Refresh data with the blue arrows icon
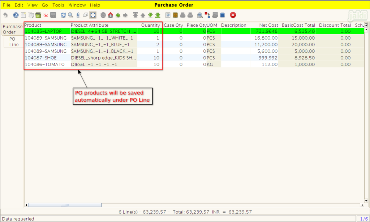Image resolution: width=370 pixels, height=222 pixels. pyautogui.click(x=63, y=15)
